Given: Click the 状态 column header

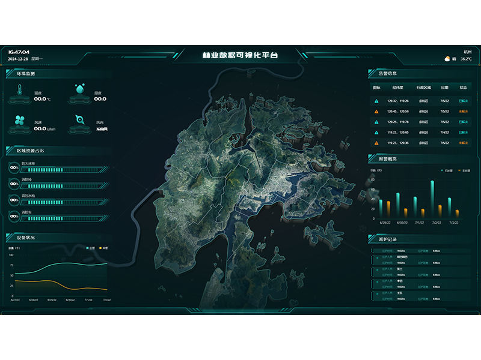Looking at the screenshot, I should click(x=463, y=88).
